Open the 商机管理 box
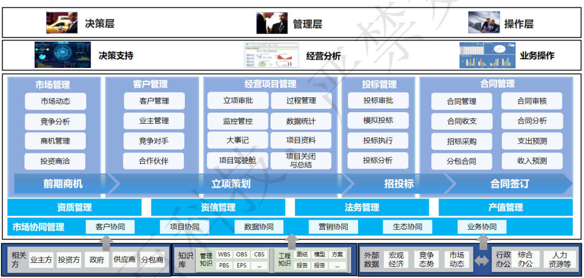Viewport: 584px width, 278px height. 55,141
